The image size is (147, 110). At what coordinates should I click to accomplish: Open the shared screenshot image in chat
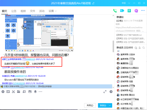pyautogui.click(x=39, y=33)
